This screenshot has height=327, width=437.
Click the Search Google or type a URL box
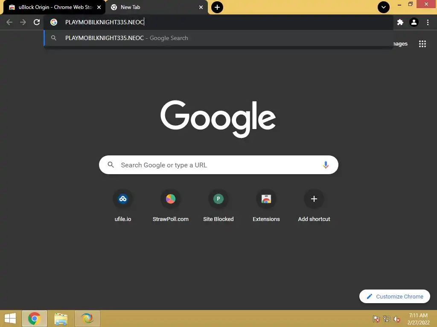tap(218, 165)
